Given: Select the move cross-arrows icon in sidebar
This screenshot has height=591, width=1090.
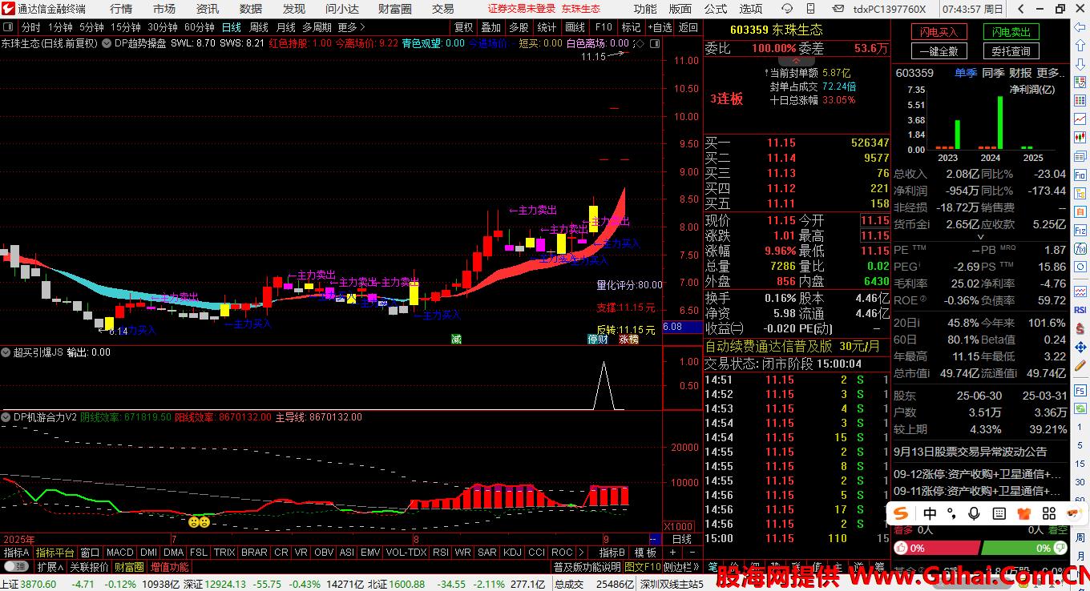Looking at the screenshot, I should 1080,347.
